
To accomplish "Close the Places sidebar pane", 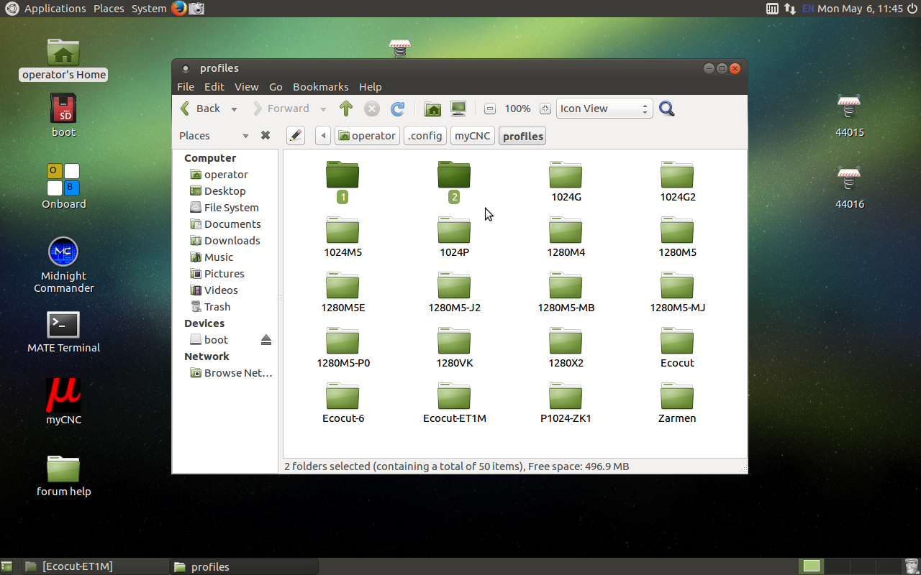I will [265, 136].
